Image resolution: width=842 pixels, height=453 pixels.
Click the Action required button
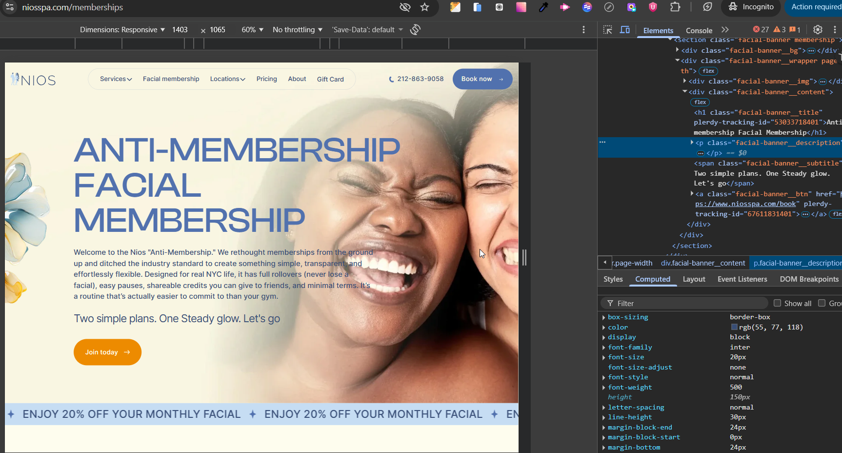point(815,7)
